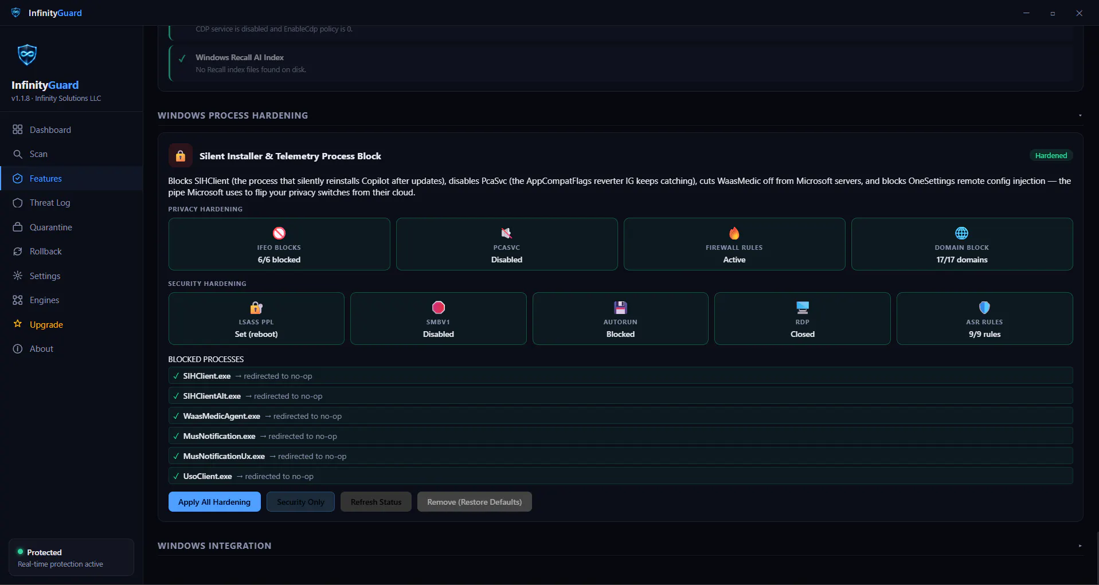Screen dimensions: 1099x585
Task: Click Remove (Restore Defaults) button
Action: (x=474, y=502)
